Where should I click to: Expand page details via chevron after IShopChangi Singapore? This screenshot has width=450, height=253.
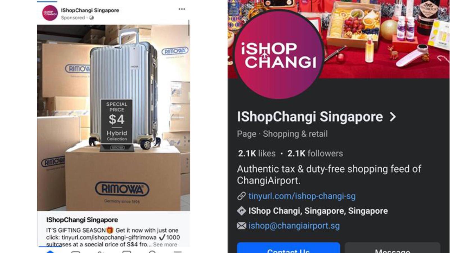coord(393,117)
